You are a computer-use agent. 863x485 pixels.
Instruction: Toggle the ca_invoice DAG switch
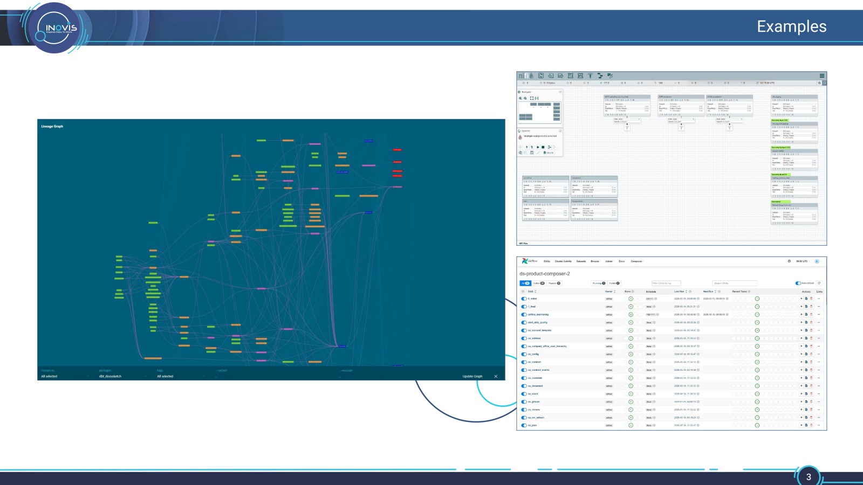(524, 410)
